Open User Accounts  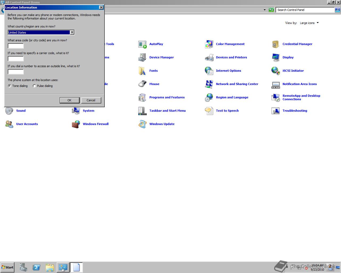point(21,124)
